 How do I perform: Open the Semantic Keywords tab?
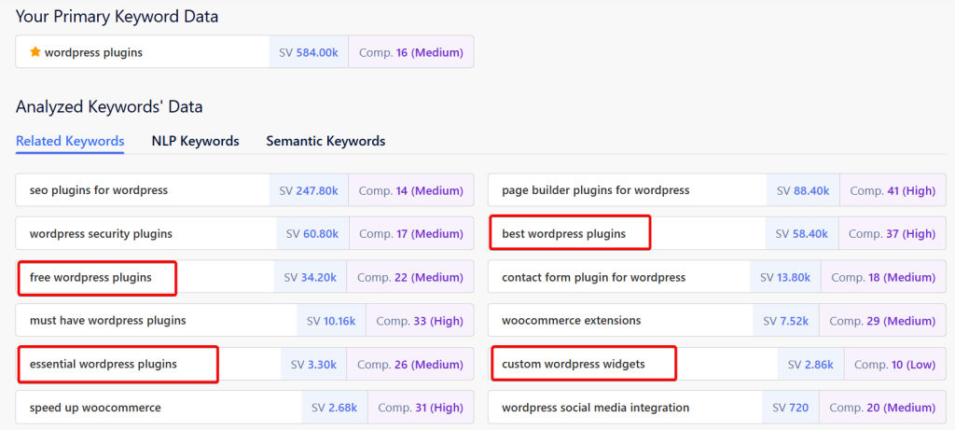pyautogui.click(x=325, y=141)
